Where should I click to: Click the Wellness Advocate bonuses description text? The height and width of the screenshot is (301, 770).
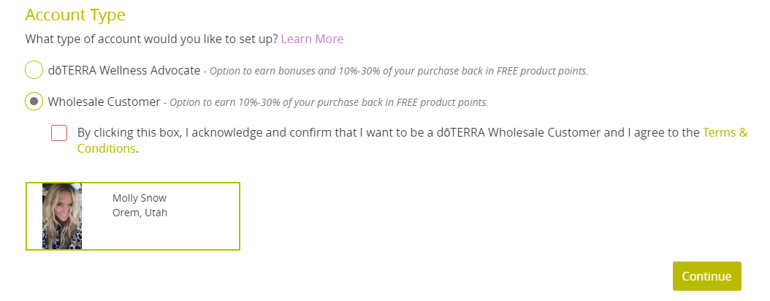click(x=399, y=71)
